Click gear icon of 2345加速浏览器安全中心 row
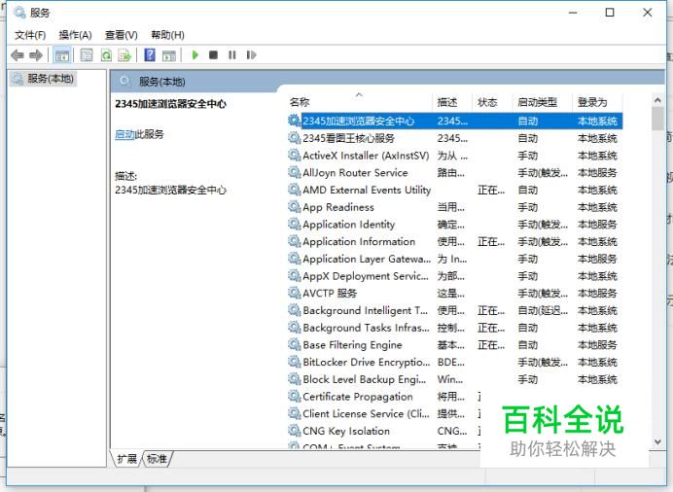673x492 pixels. tap(294, 121)
